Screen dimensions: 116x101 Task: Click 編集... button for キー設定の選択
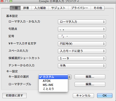click(90, 77)
